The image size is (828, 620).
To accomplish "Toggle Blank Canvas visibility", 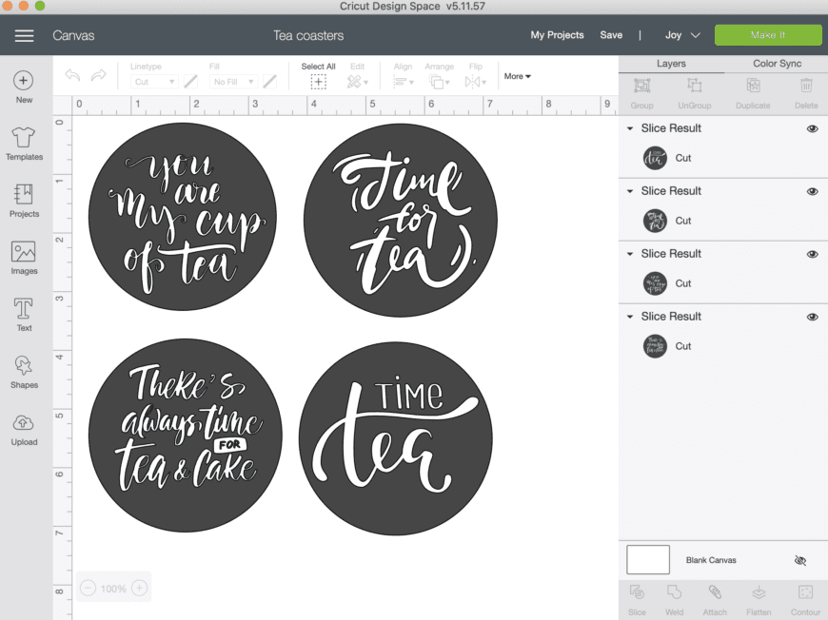I will pos(800,560).
